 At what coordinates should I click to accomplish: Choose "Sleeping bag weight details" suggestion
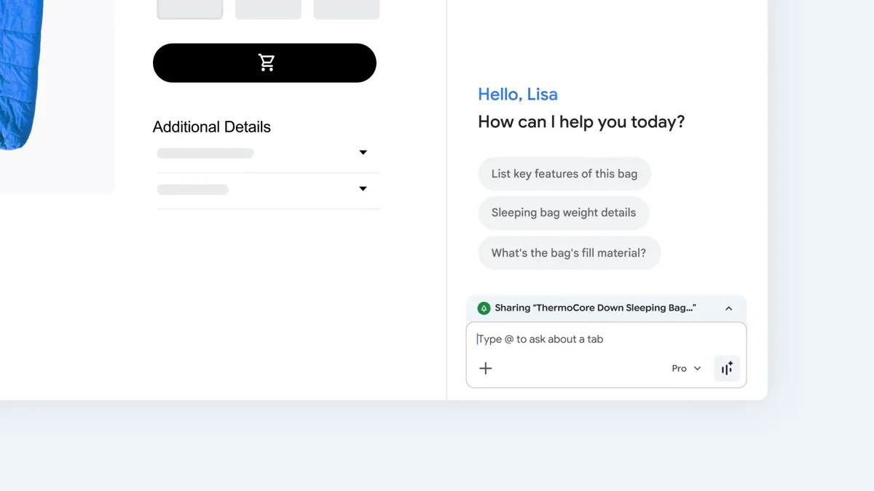click(x=563, y=213)
